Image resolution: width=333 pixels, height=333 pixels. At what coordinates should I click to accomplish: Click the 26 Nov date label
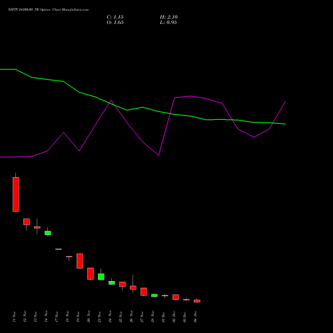point(131,316)
